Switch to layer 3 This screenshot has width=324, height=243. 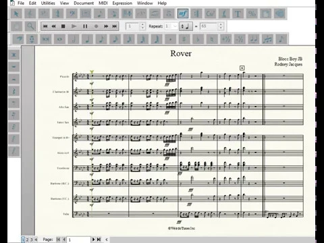[32, 240]
